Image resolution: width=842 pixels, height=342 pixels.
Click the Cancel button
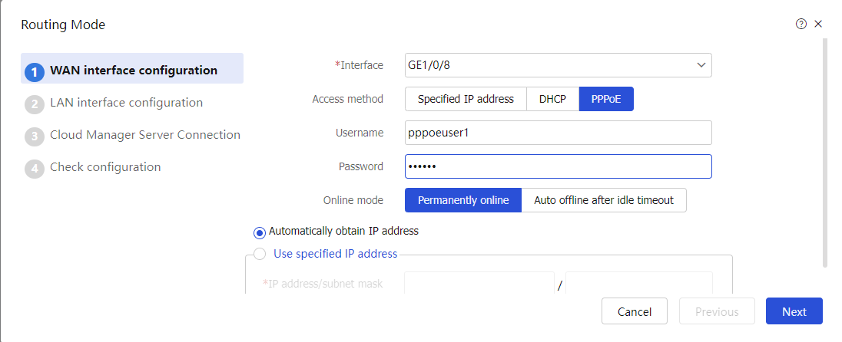click(634, 311)
